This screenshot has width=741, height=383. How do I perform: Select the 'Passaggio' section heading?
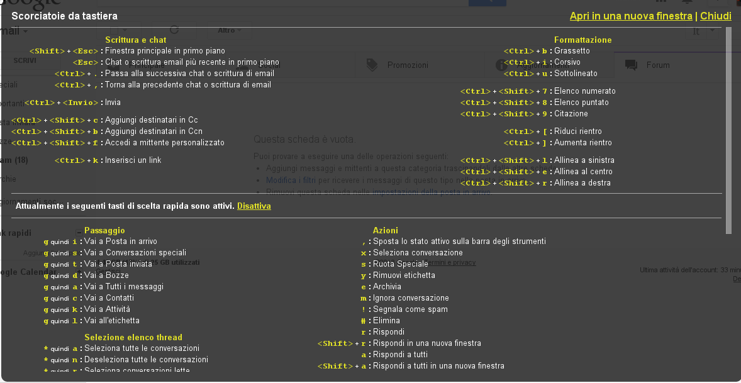point(104,230)
